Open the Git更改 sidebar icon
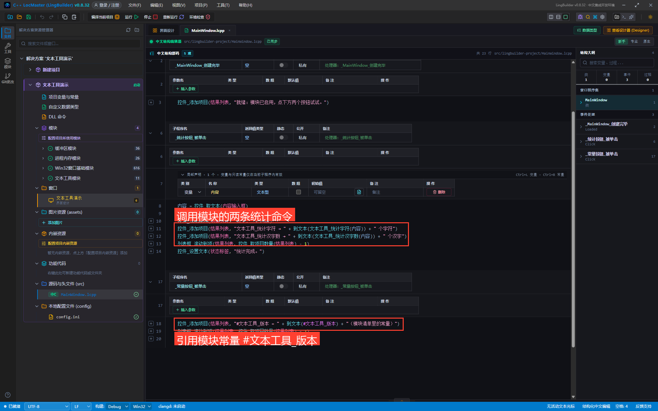 (x=8, y=78)
